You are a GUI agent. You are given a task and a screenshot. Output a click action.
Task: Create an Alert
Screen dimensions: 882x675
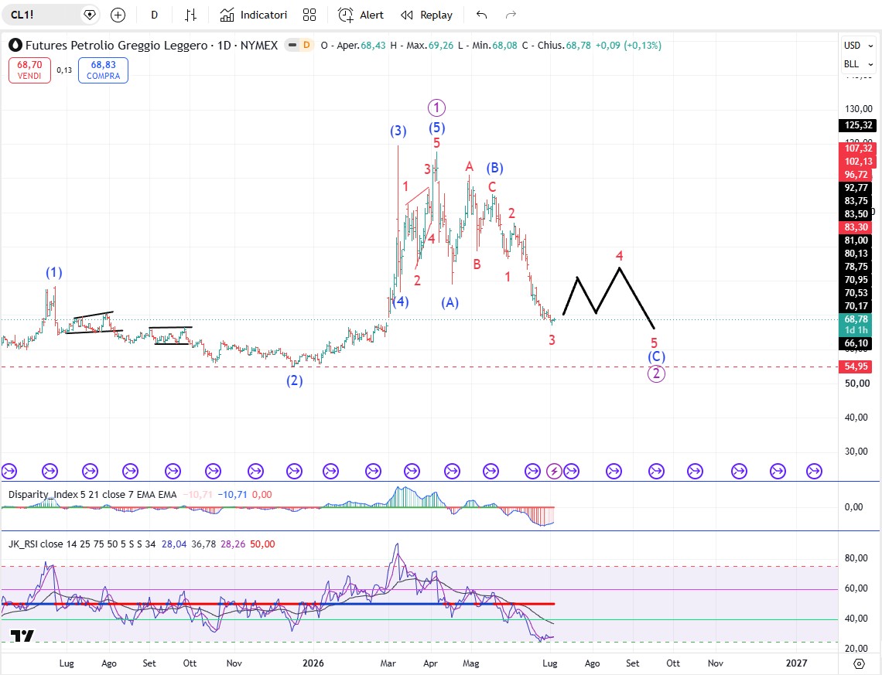[361, 15]
